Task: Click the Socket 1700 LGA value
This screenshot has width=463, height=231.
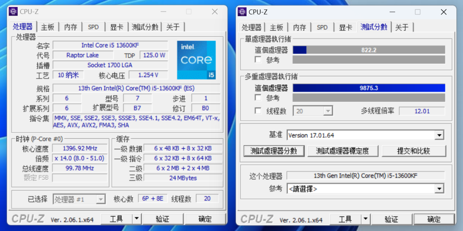Action: click(110, 65)
